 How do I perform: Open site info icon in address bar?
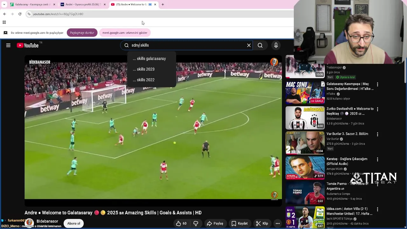(x=29, y=14)
